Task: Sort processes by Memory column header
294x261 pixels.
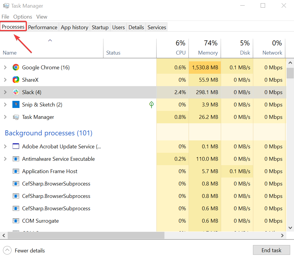Action: click(208, 53)
